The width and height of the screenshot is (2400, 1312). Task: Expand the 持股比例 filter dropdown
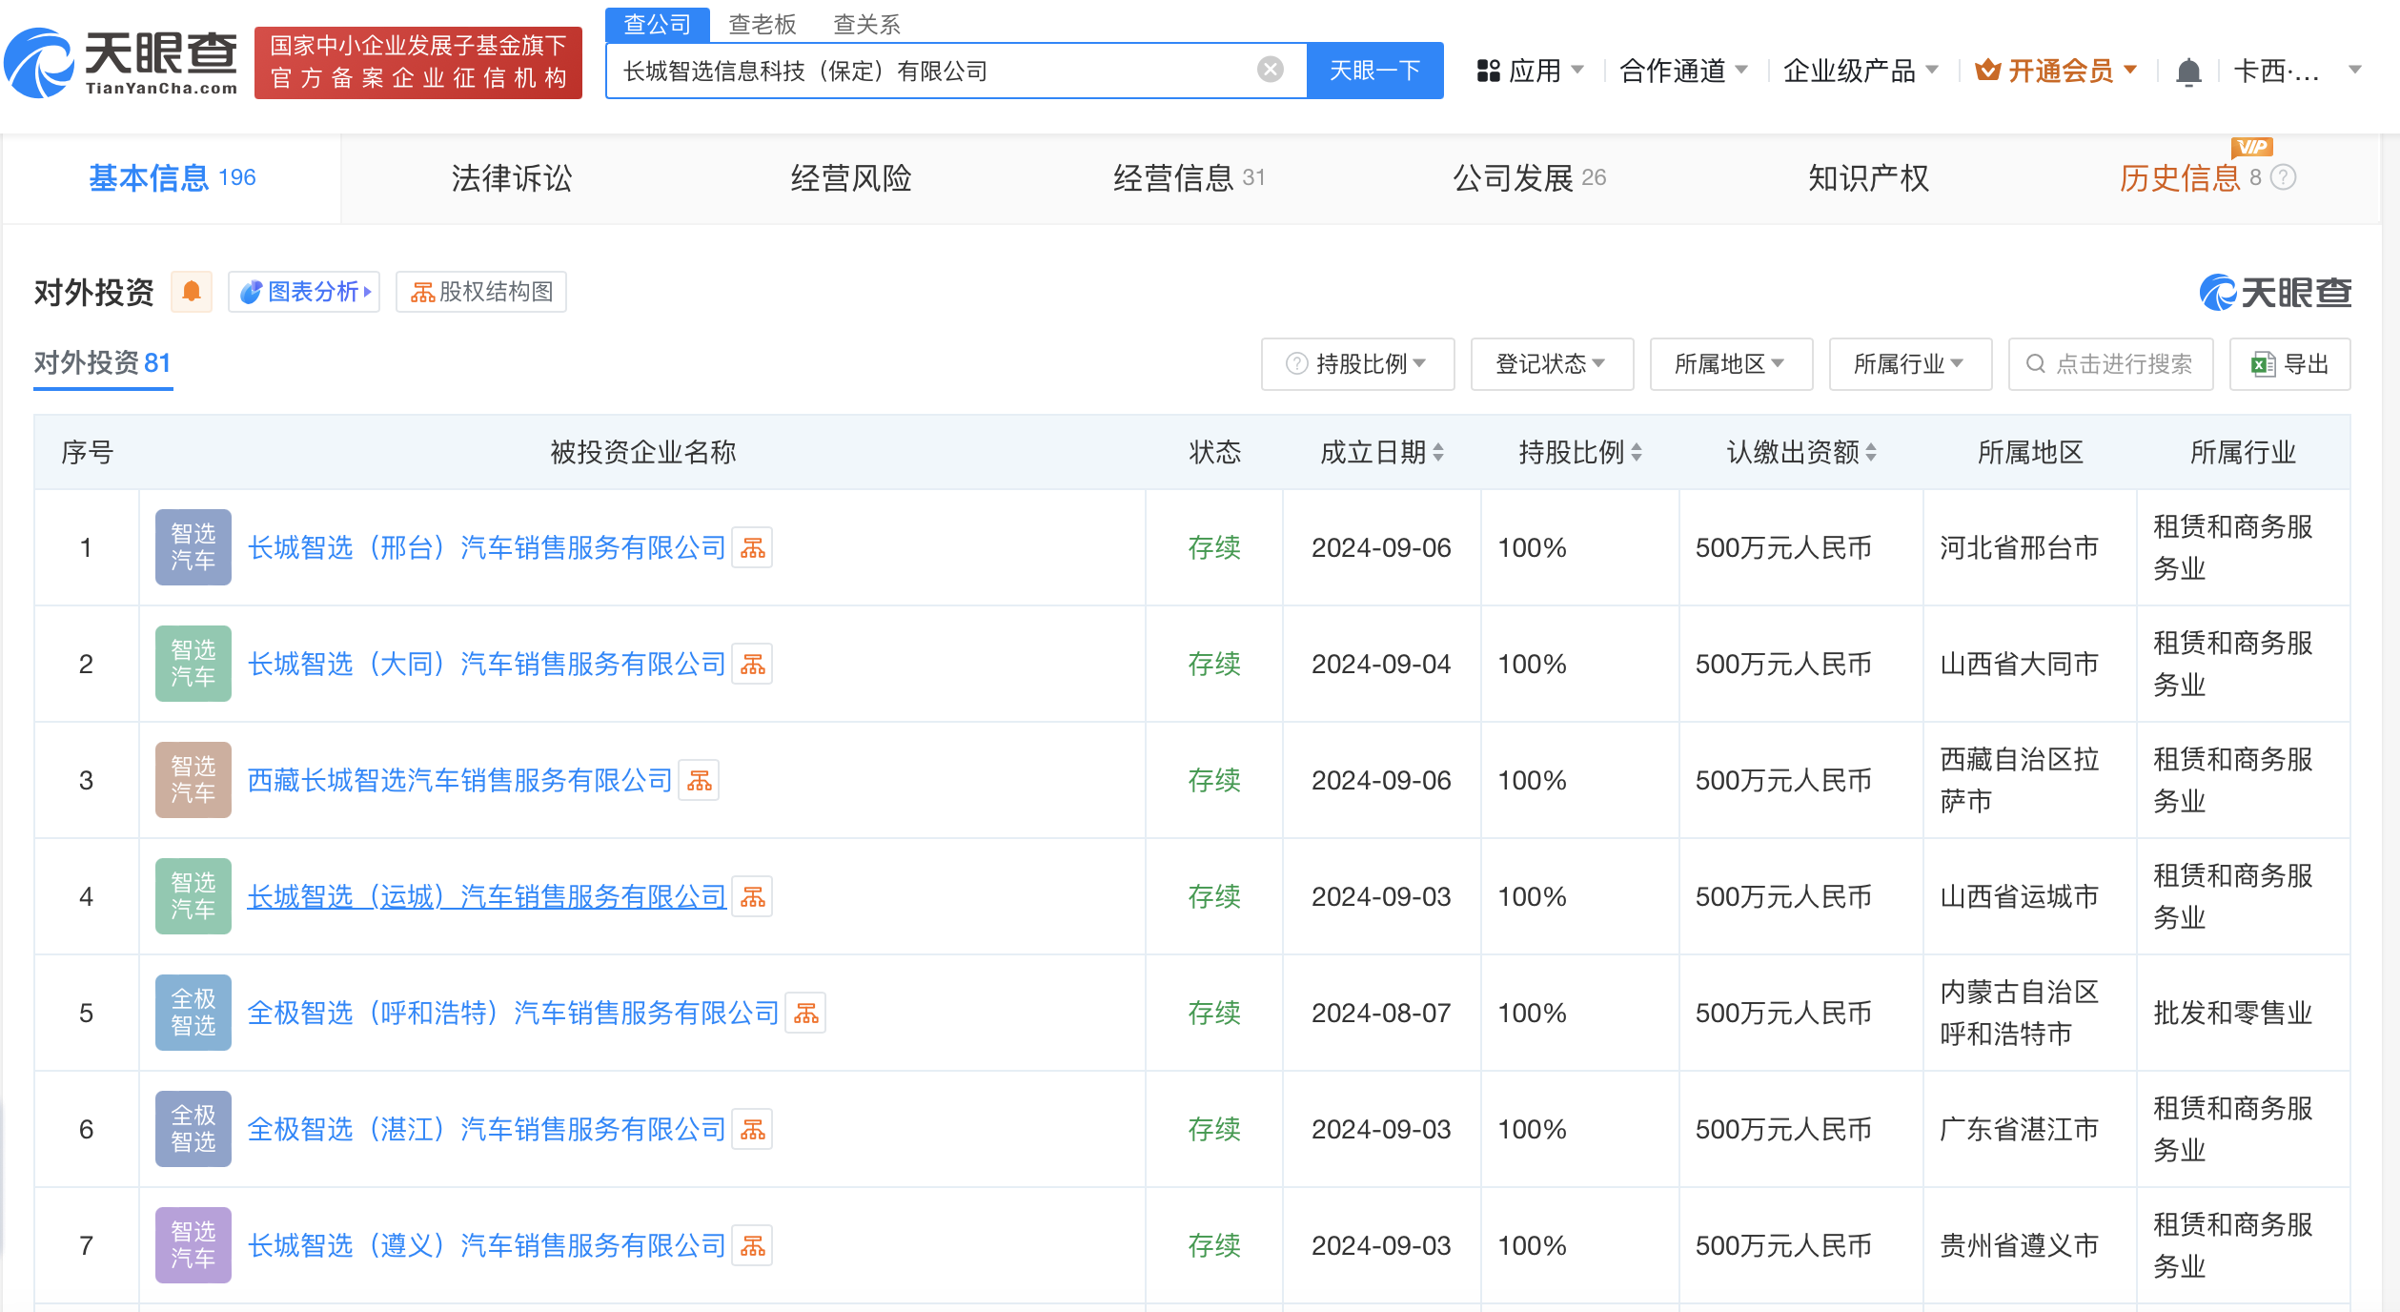tap(1357, 364)
